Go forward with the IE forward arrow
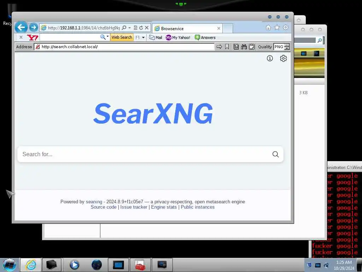 (x=34, y=28)
